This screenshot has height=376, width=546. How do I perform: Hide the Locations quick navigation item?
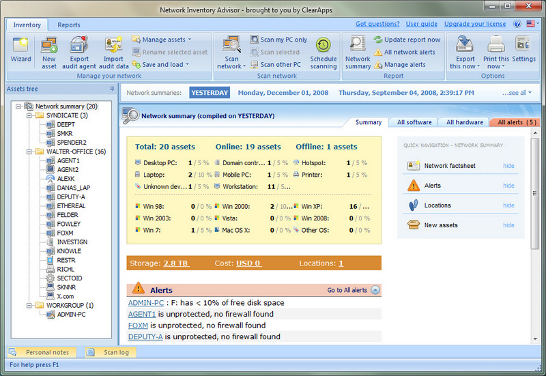click(x=508, y=205)
